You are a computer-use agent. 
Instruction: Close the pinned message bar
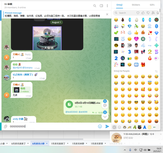coord(107,14)
